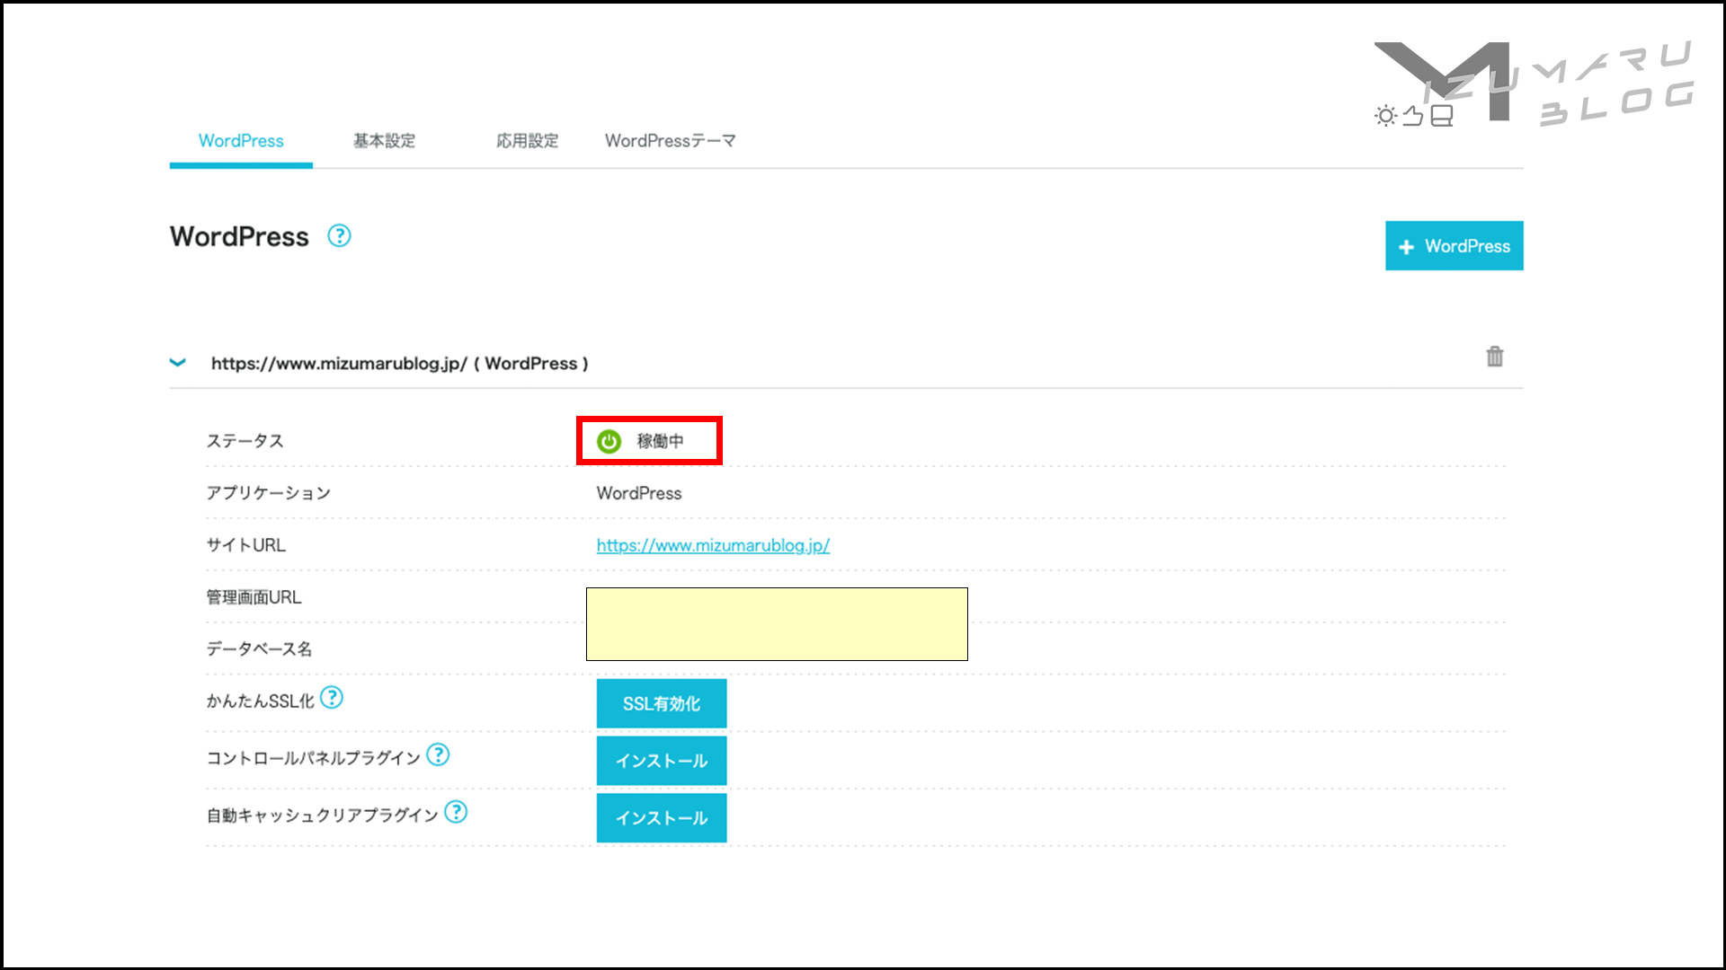The height and width of the screenshot is (970, 1726).
Task: Click help icon beside コントロールパネルプラグイン
Action: point(438,755)
